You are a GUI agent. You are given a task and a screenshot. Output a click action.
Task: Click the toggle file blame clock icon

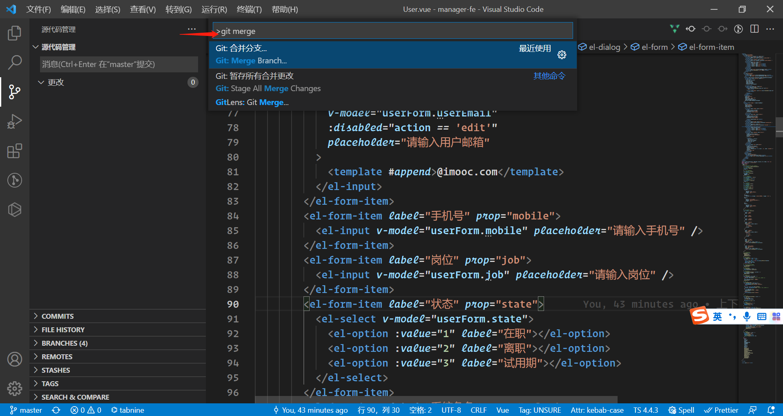pyautogui.click(x=738, y=29)
